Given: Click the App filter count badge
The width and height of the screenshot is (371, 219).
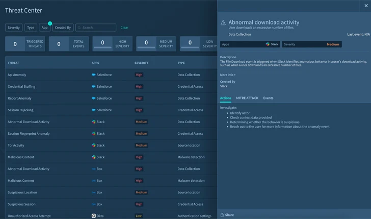Looking at the screenshot, I should tap(50, 23).
